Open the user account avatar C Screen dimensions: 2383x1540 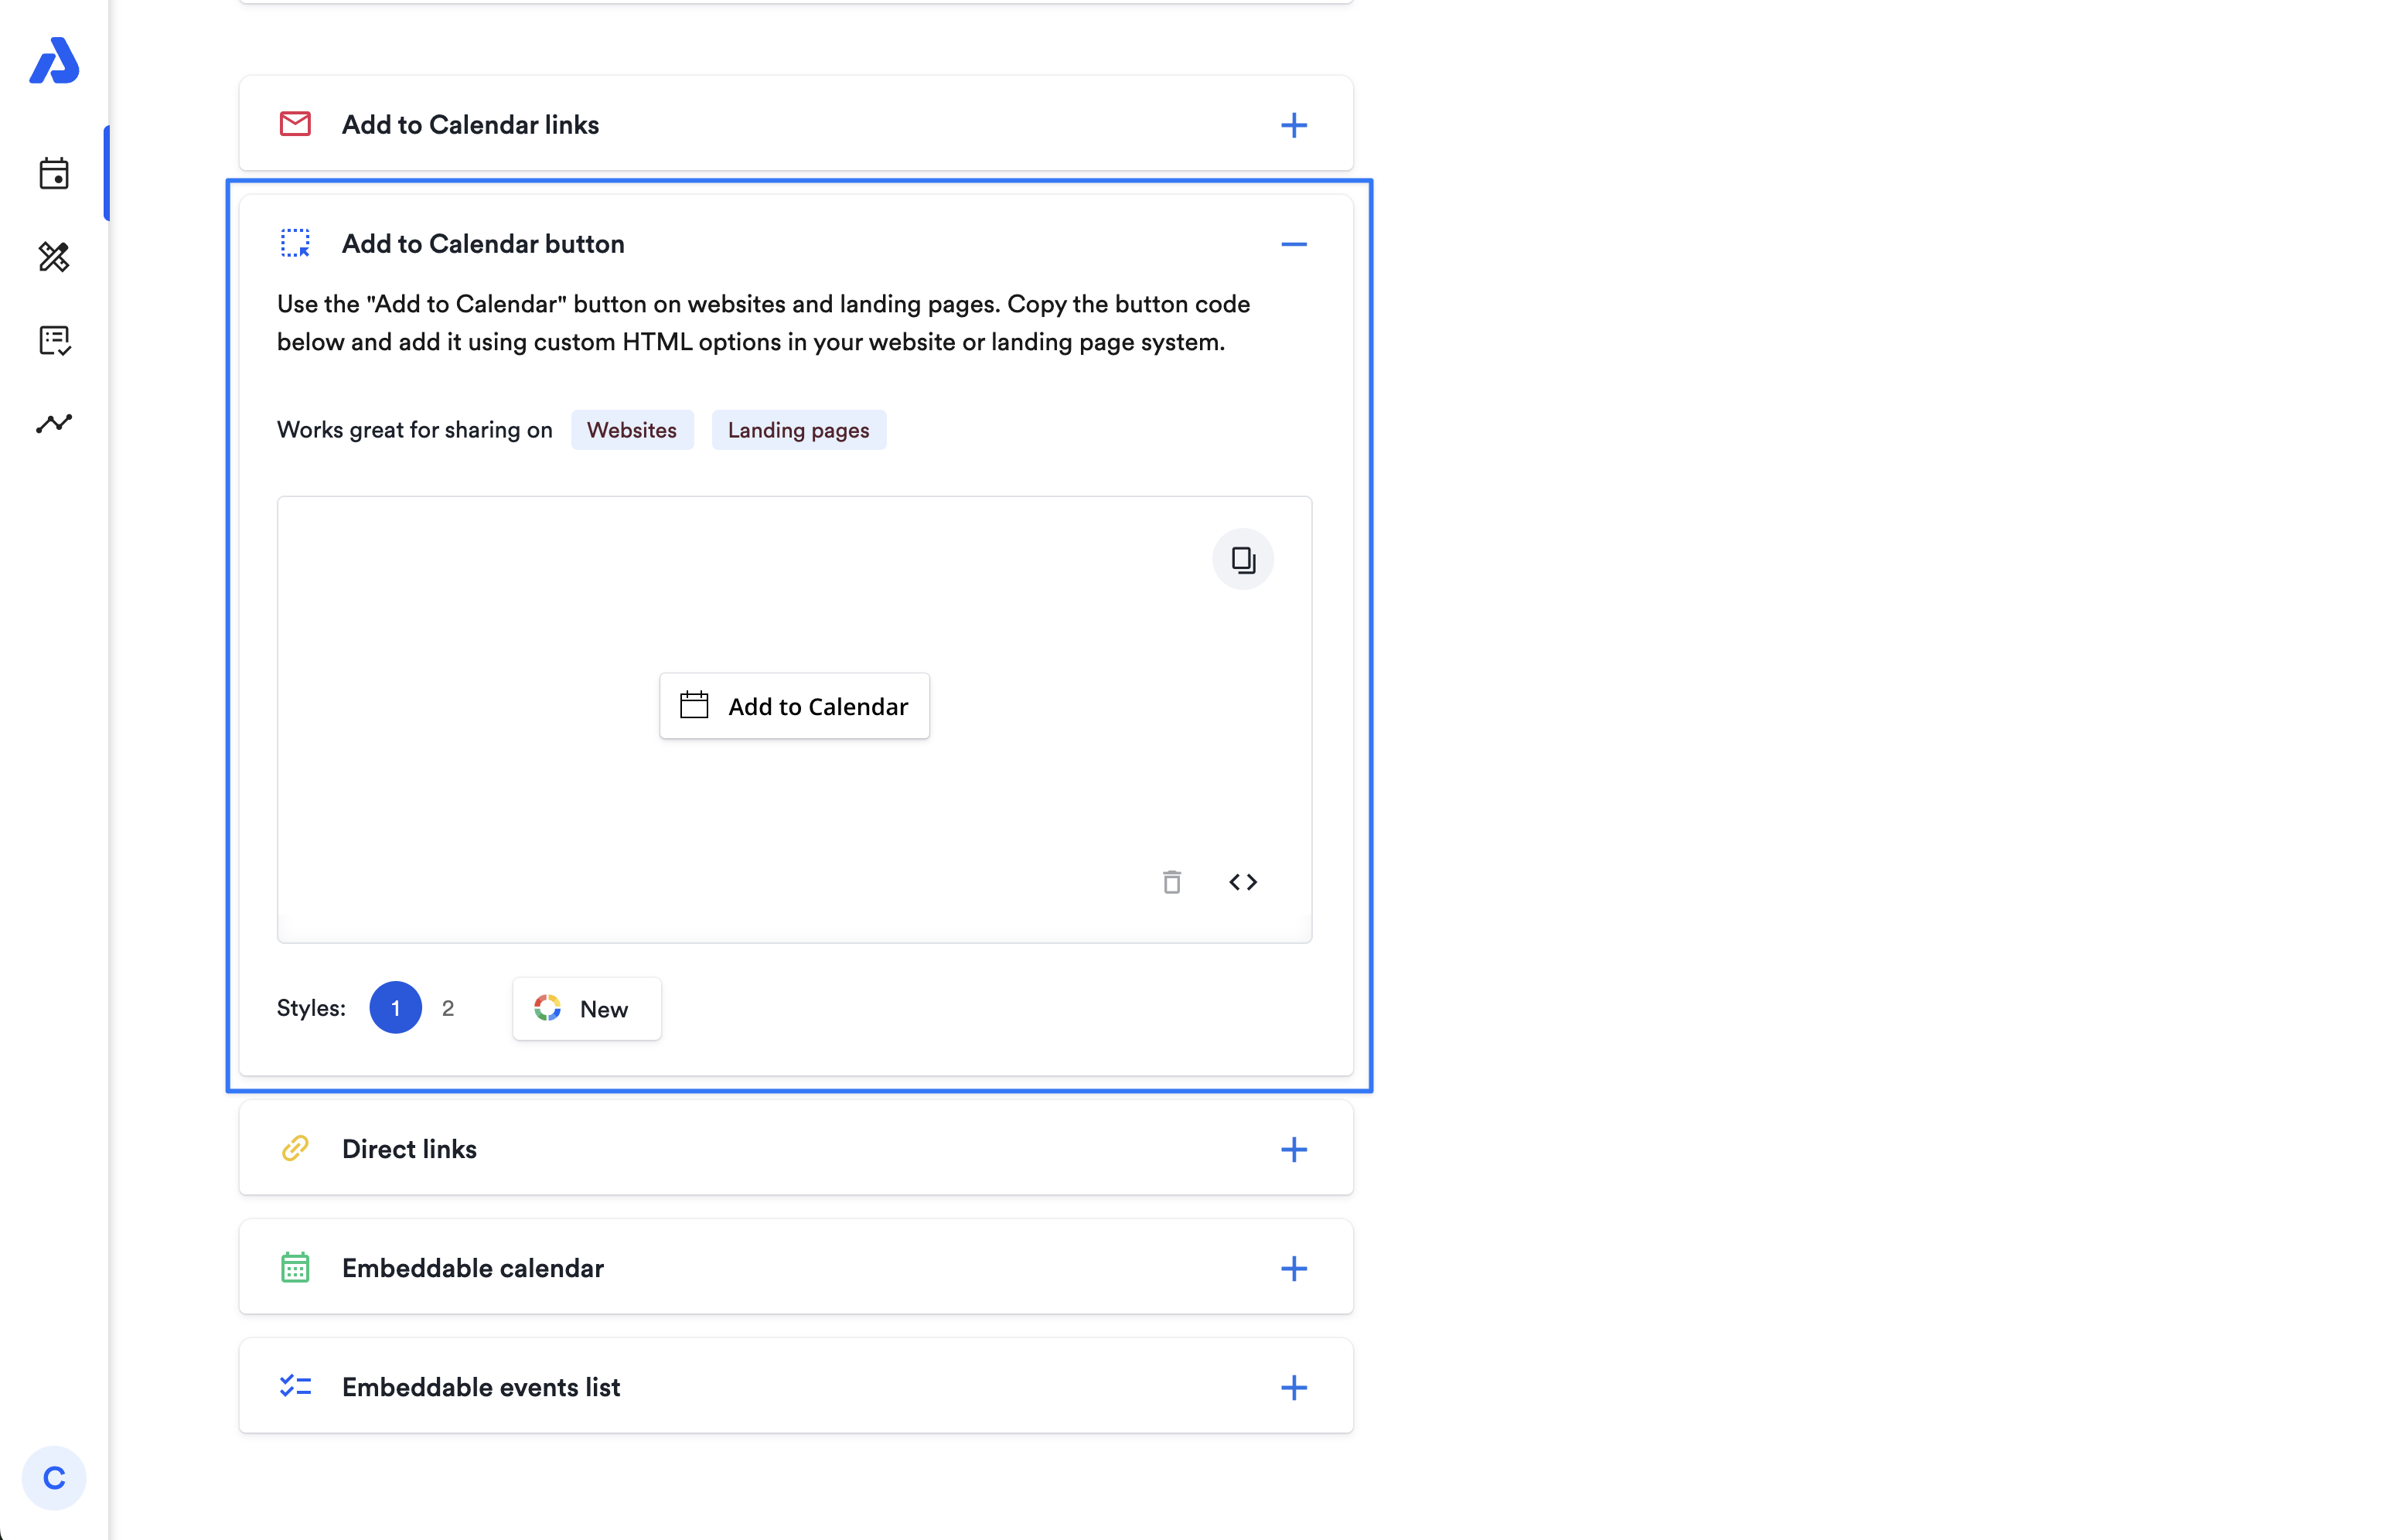(54, 1478)
